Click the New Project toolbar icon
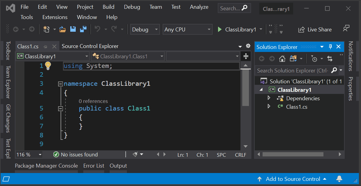 click(47, 29)
